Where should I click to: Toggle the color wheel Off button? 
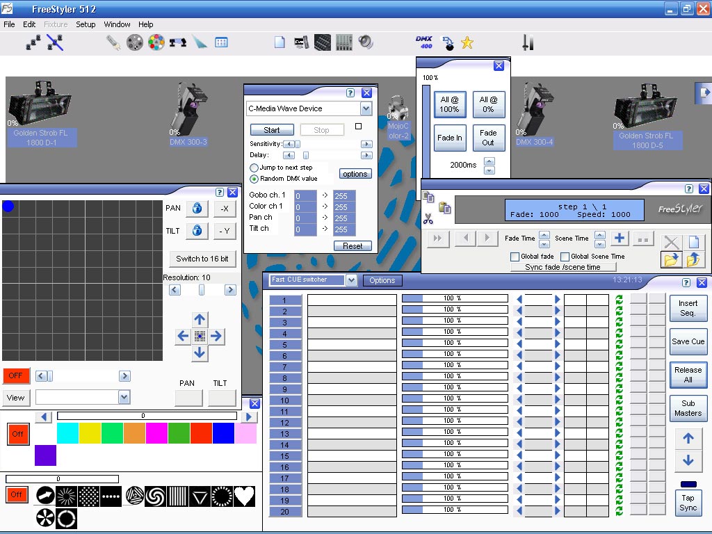[x=18, y=434]
